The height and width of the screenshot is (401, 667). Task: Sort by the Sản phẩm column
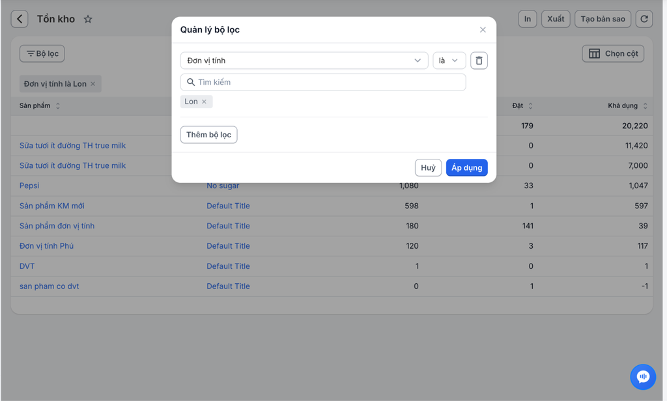coord(58,105)
